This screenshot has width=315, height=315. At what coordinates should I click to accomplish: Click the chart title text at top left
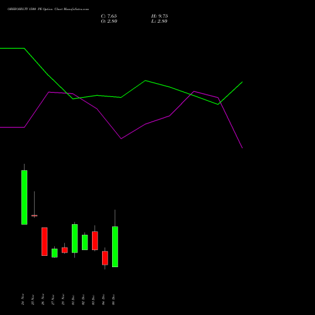tap(48, 9)
